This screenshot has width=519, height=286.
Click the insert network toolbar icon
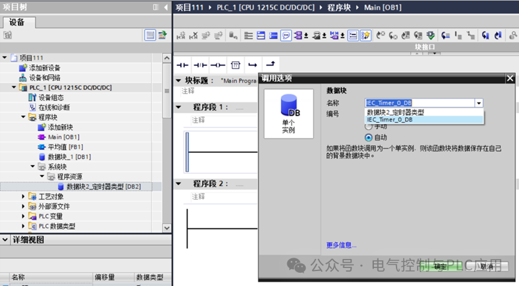pyautogui.click(x=181, y=35)
